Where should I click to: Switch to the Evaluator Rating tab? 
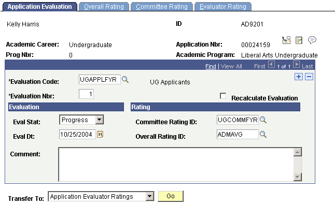[223, 7]
